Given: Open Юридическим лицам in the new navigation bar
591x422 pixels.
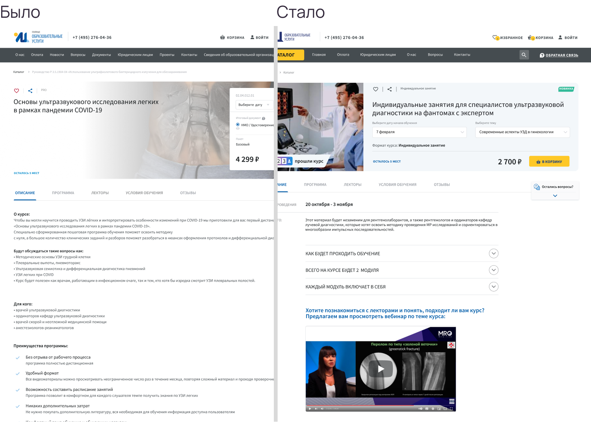Looking at the screenshot, I should (x=378, y=55).
